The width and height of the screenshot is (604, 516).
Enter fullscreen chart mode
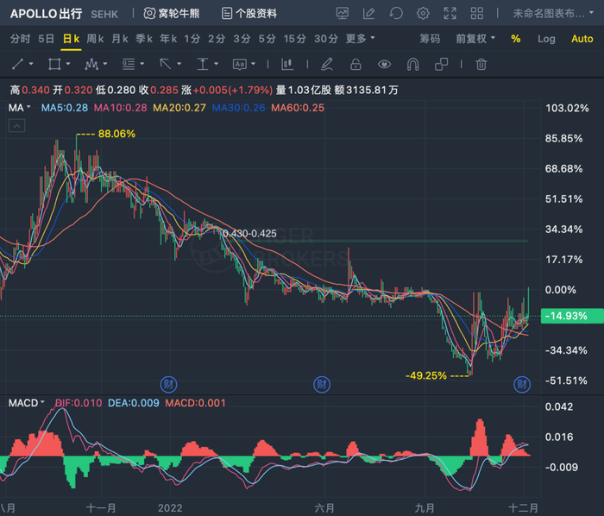[x=450, y=13]
